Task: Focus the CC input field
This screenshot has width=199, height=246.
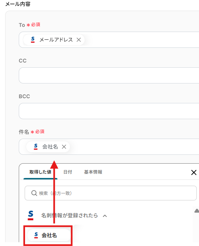Action: point(109,75)
